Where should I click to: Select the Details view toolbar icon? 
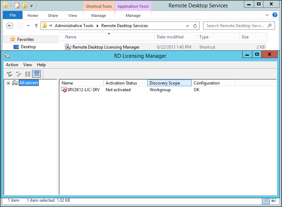[x=37, y=74]
